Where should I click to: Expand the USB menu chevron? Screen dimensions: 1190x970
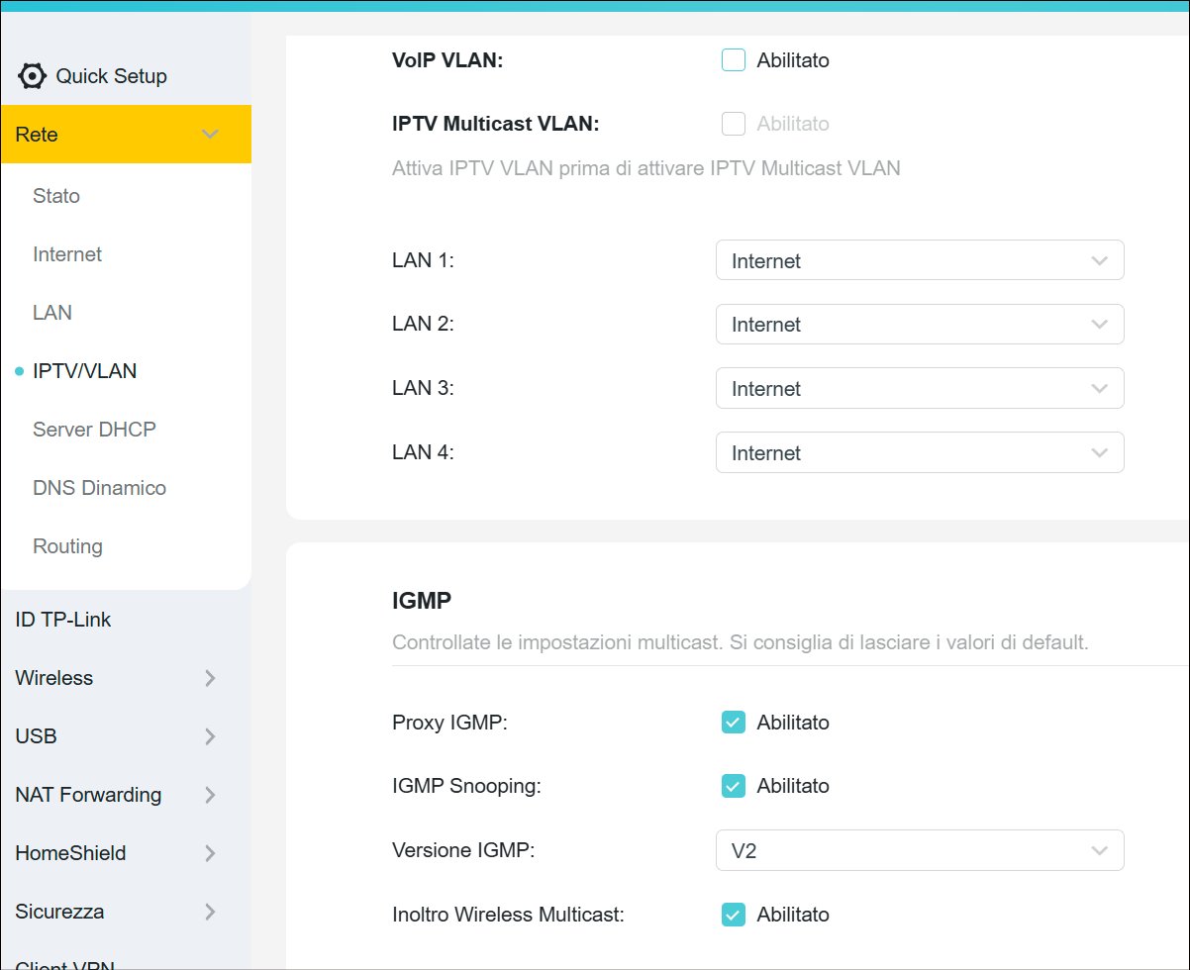[210, 736]
